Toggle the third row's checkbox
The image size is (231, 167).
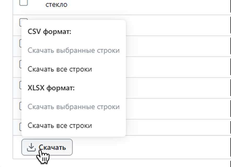click(x=20, y=43)
